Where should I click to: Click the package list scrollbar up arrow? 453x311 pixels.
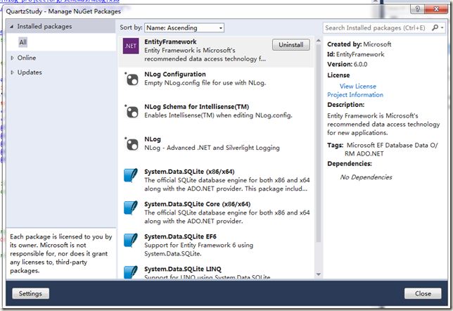pos(319,41)
